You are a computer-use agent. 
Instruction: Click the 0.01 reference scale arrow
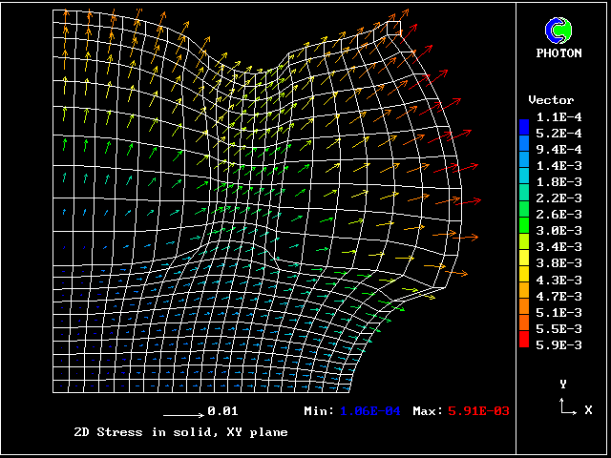[x=181, y=414]
